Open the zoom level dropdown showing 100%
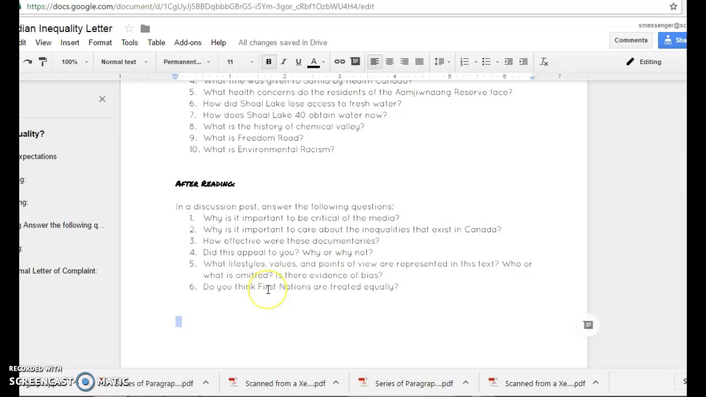706x397 pixels. (x=74, y=62)
